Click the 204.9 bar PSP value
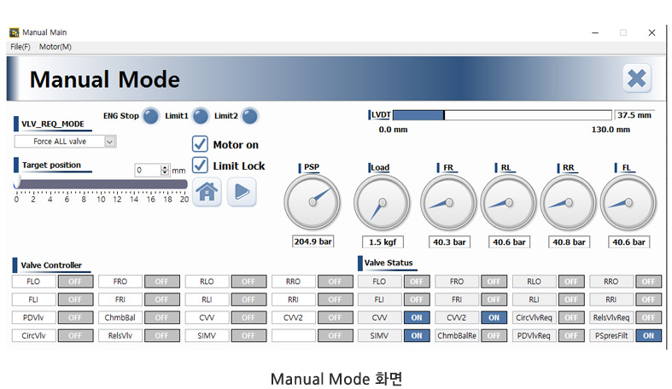This screenshot has height=389, width=672. [313, 241]
